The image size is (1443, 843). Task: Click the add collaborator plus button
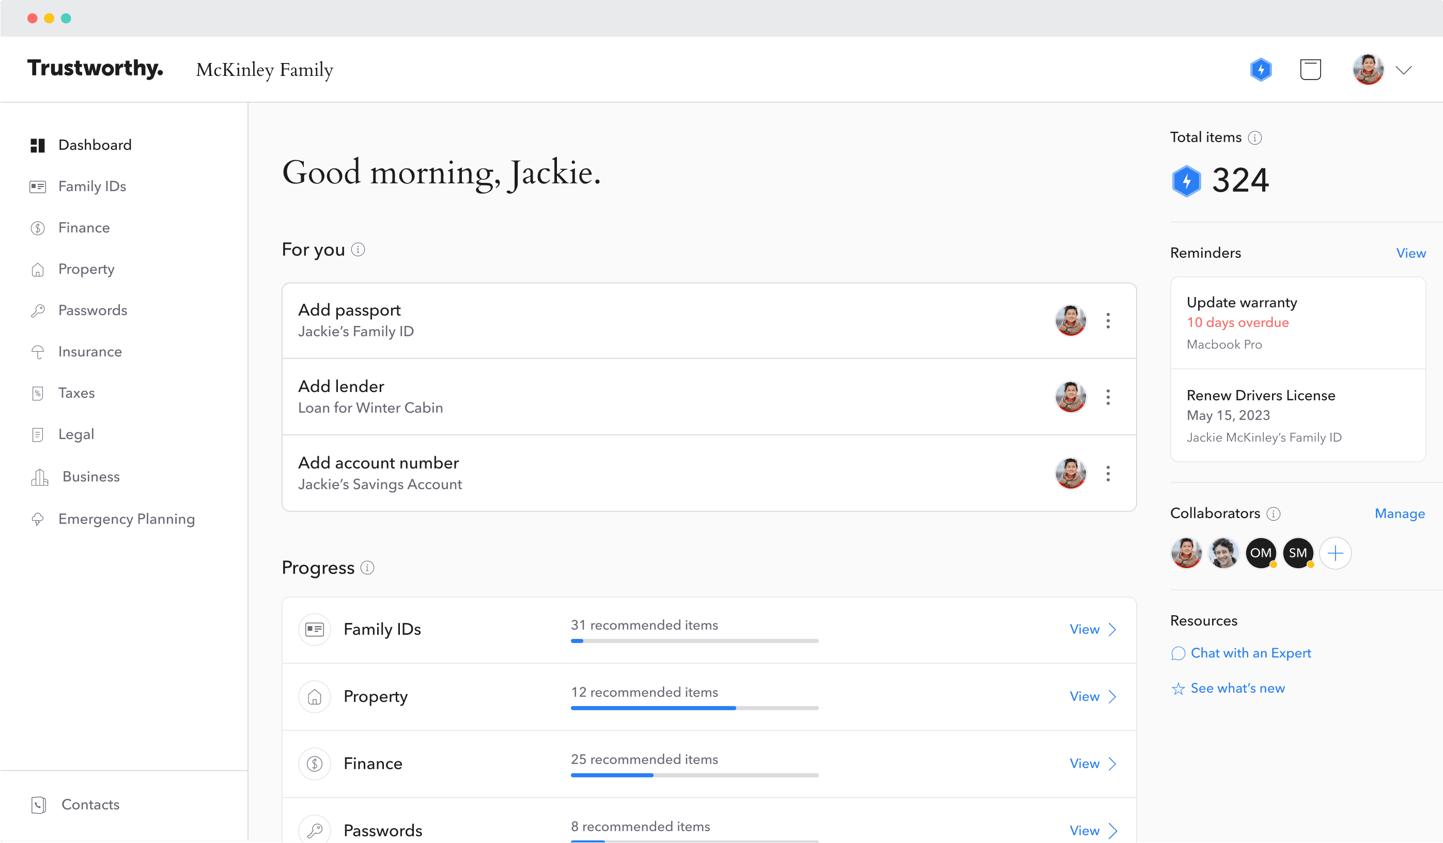pyautogui.click(x=1336, y=553)
